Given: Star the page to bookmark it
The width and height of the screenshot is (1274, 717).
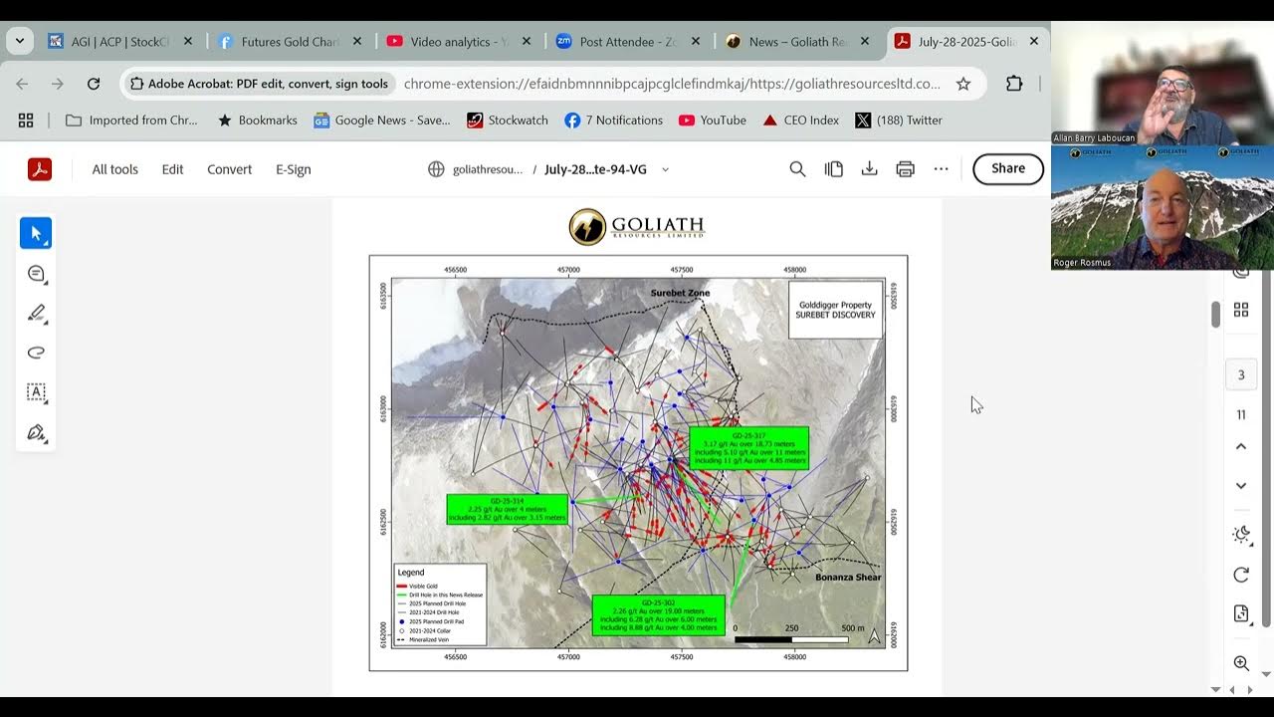Looking at the screenshot, I should click(x=963, y=84).
